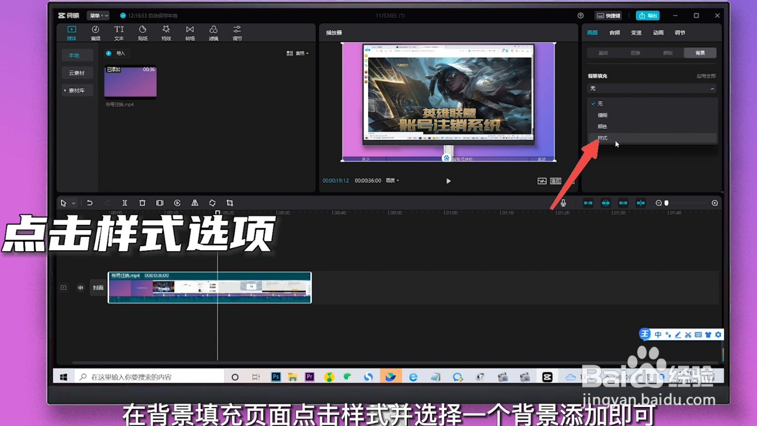Image resolution: width=757 pixels, height=426 pixels.
Task: Click the split clip tool icon
Action: 124,203
